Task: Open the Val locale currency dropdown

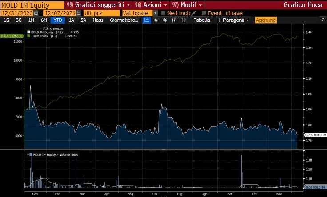Action: pyautogui.click(x=156, y=13)
